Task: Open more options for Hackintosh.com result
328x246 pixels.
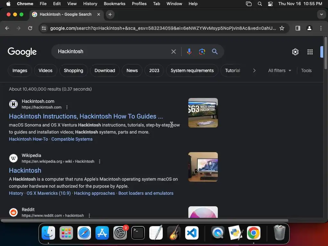Action: click(67, 107)
